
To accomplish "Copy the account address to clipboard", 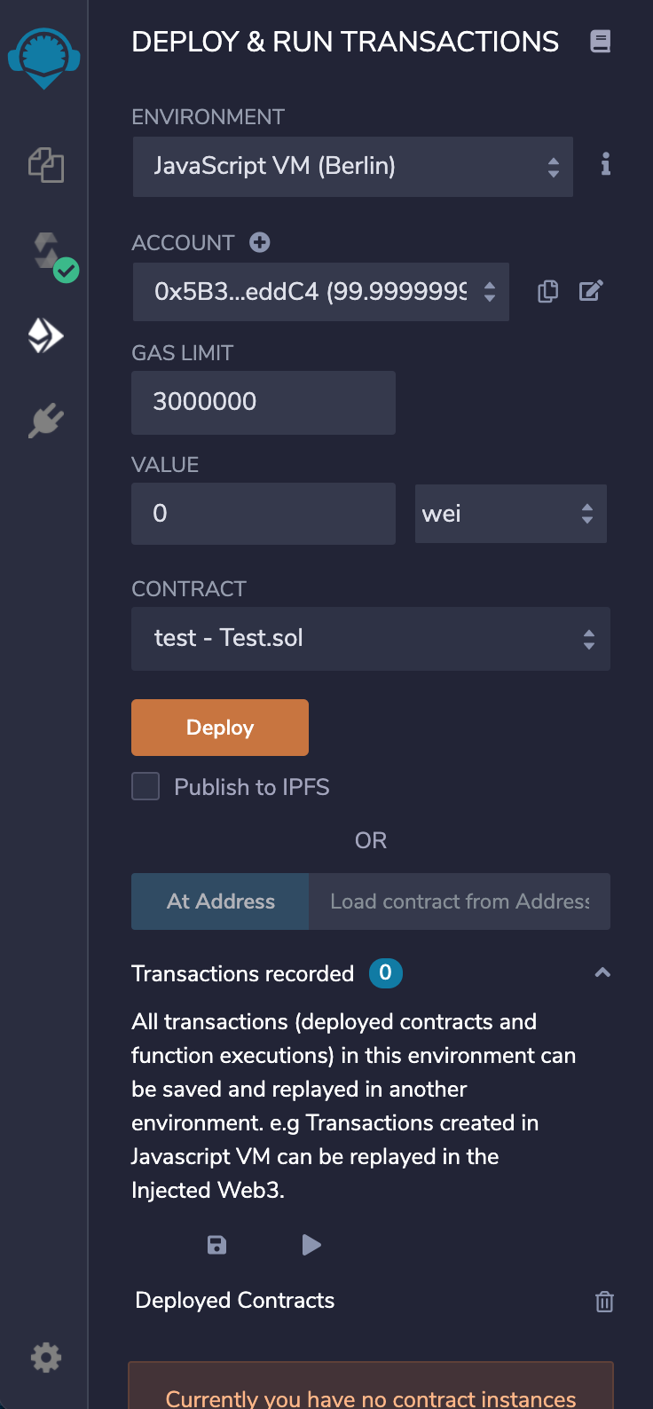I will coord(548,291).
